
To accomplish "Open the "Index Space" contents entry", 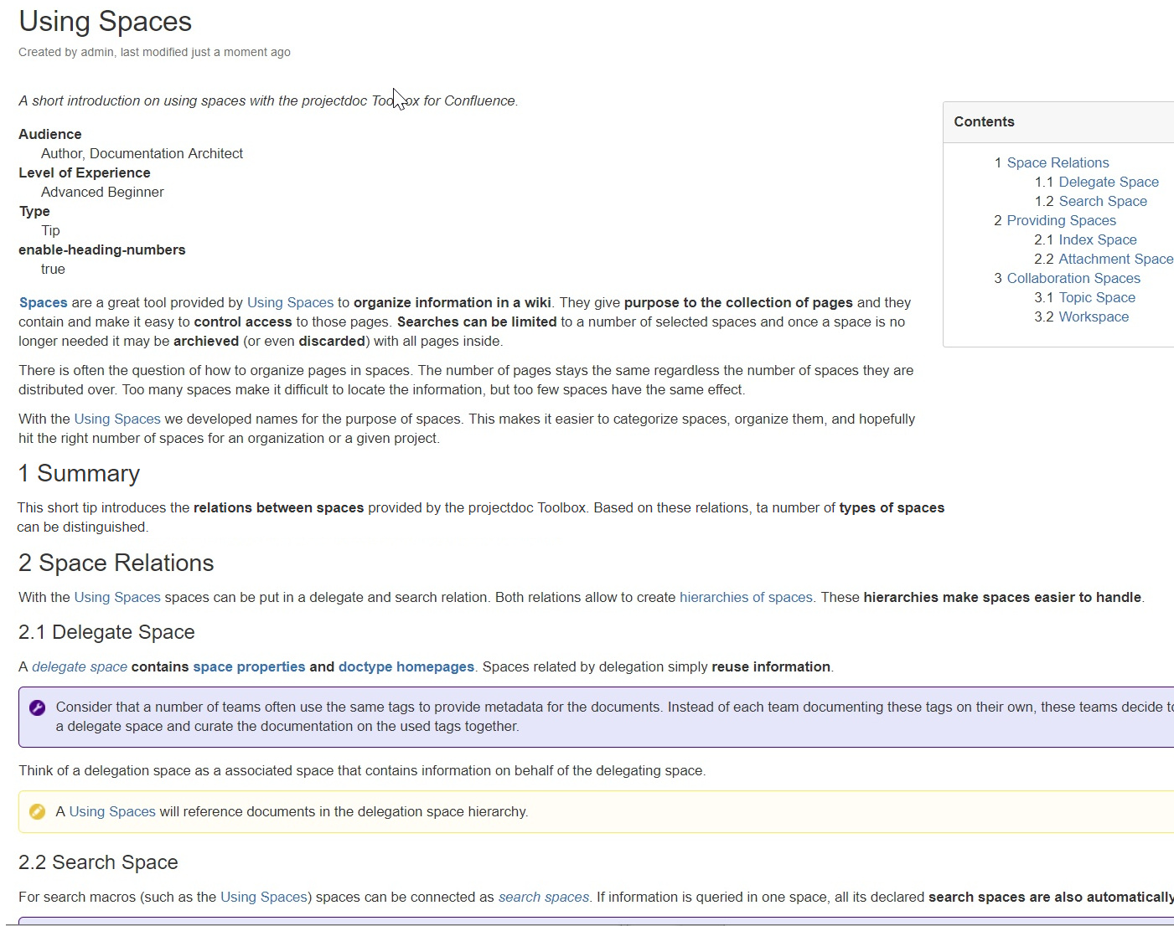I will point(1098,239).
